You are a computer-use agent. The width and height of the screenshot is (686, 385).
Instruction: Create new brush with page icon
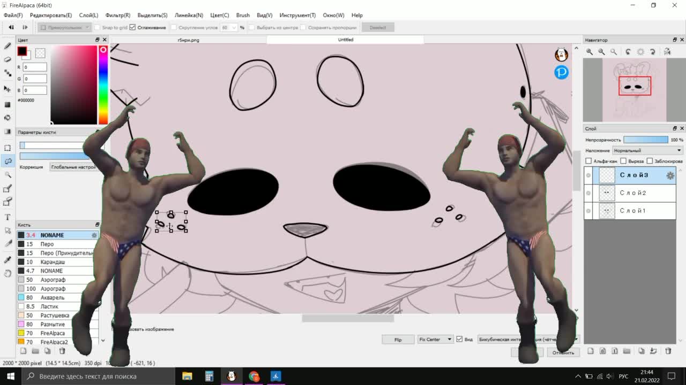click(x=23, y=351)
